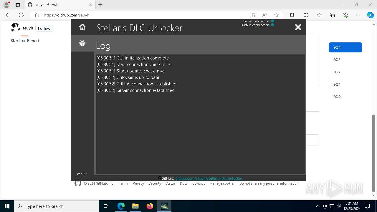Open Edge Settings and more menu

pyautogui.click(x=358, y=15)
